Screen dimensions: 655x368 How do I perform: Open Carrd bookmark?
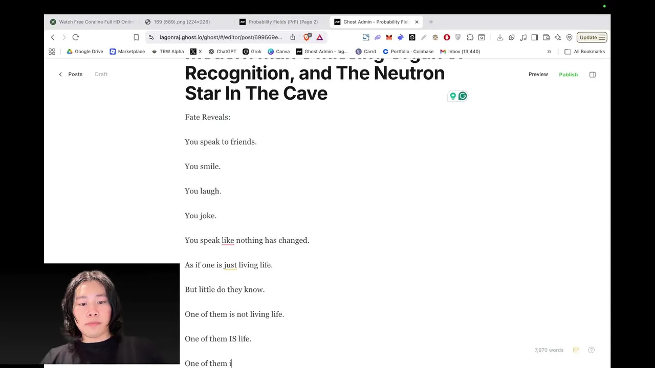[x=366, y=52]
